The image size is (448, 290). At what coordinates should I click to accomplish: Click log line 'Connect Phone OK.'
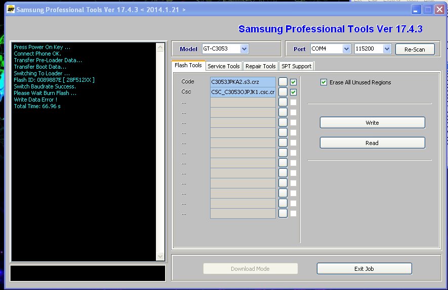tap(37, 54)
